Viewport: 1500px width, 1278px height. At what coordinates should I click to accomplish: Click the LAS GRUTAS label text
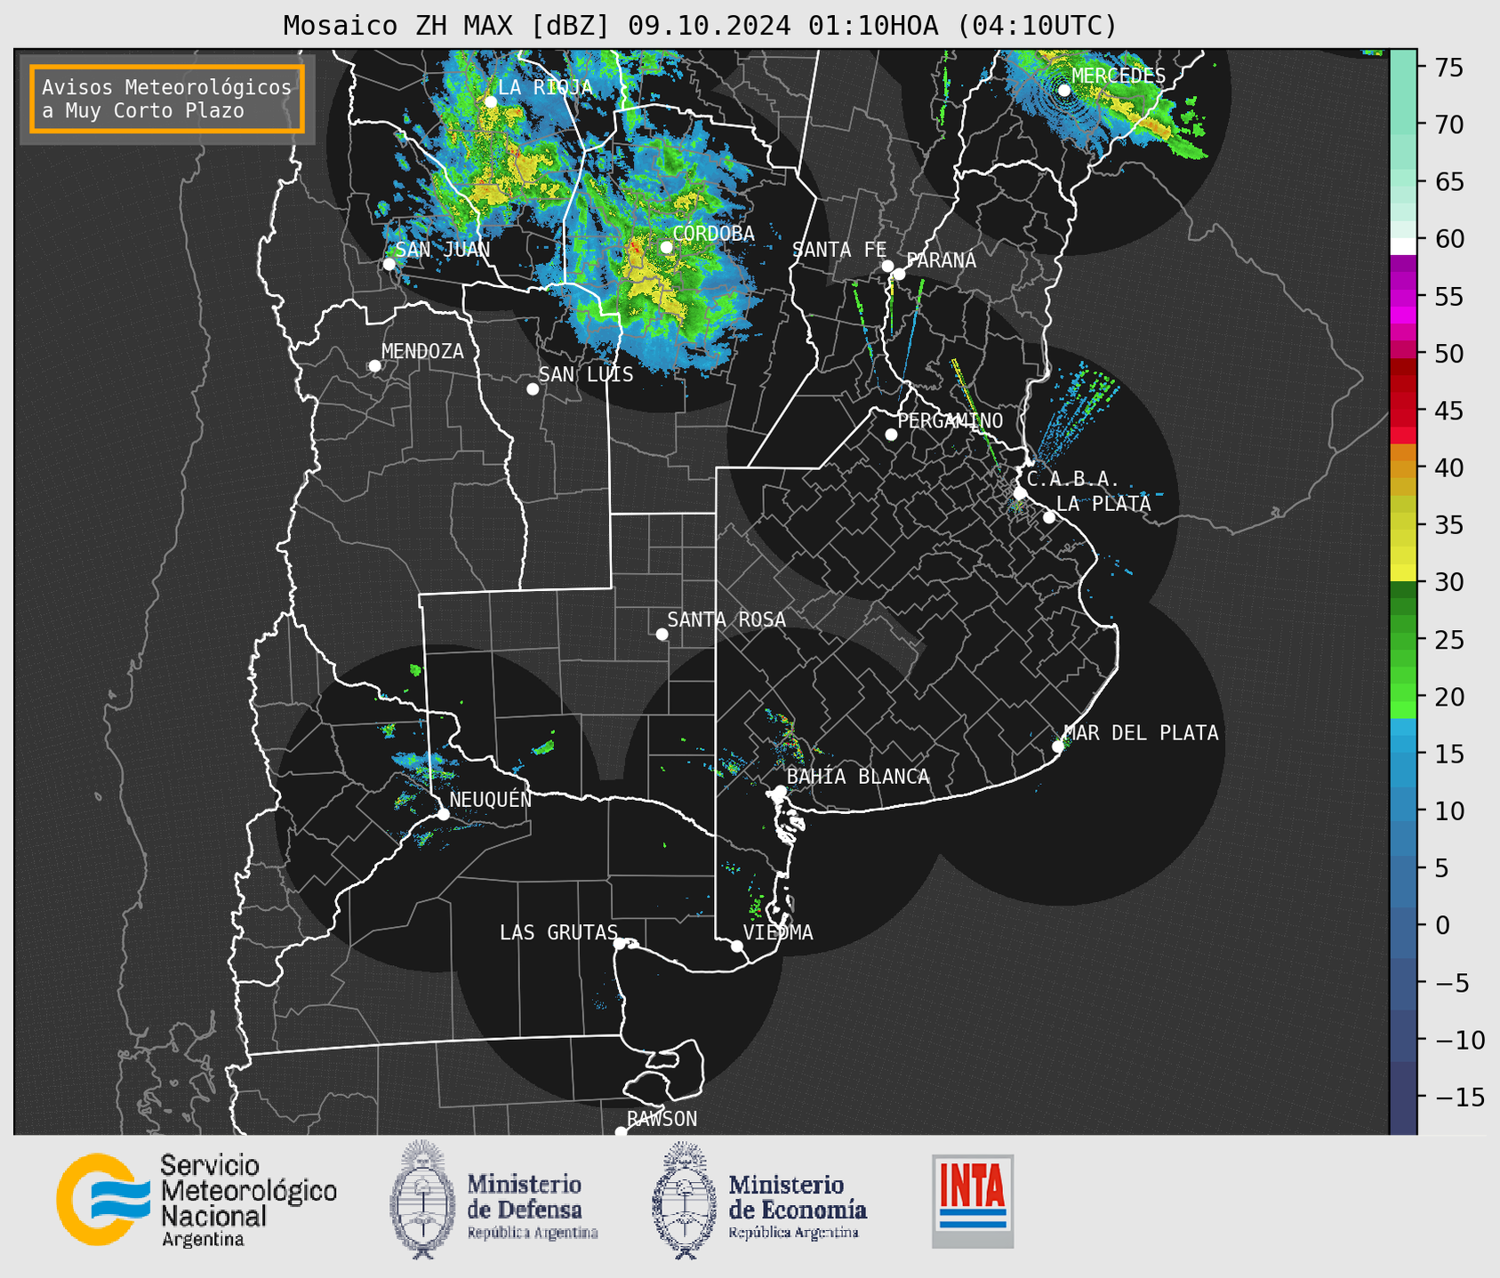click(558, 932)
